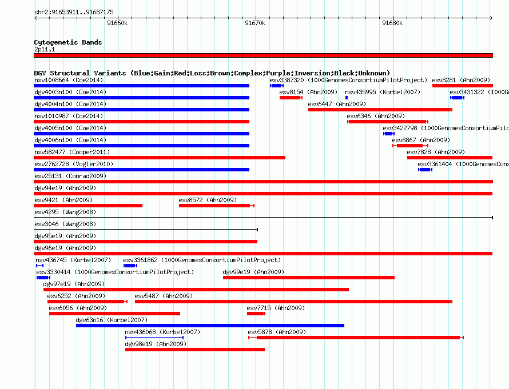This screenshot has height=389, width=509.
Task: Open dgv95e19 (Ahn2009) variant
Action: 65,236
